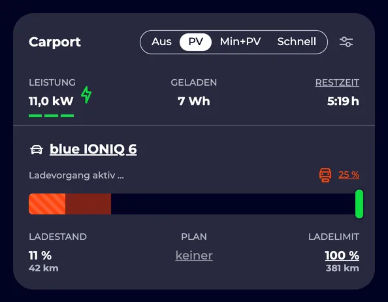Image resolution: width=388 pixels, height=302 pixels.
Task: Open the blue IONIQ 6 vehicle selector
Action: tap(93, 149)
